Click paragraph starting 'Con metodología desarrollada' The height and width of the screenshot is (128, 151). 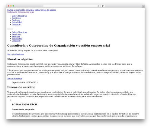point(75,115)
